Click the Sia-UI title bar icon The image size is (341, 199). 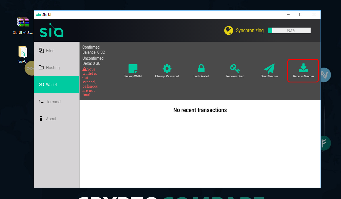coord(39,15)
